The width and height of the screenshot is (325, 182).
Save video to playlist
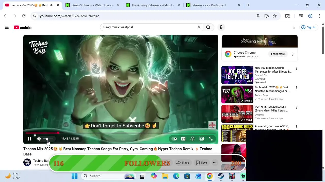[201, 163]
